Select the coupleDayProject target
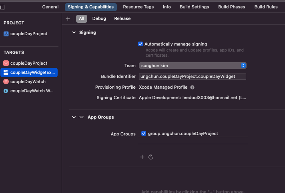 point(29,63)
